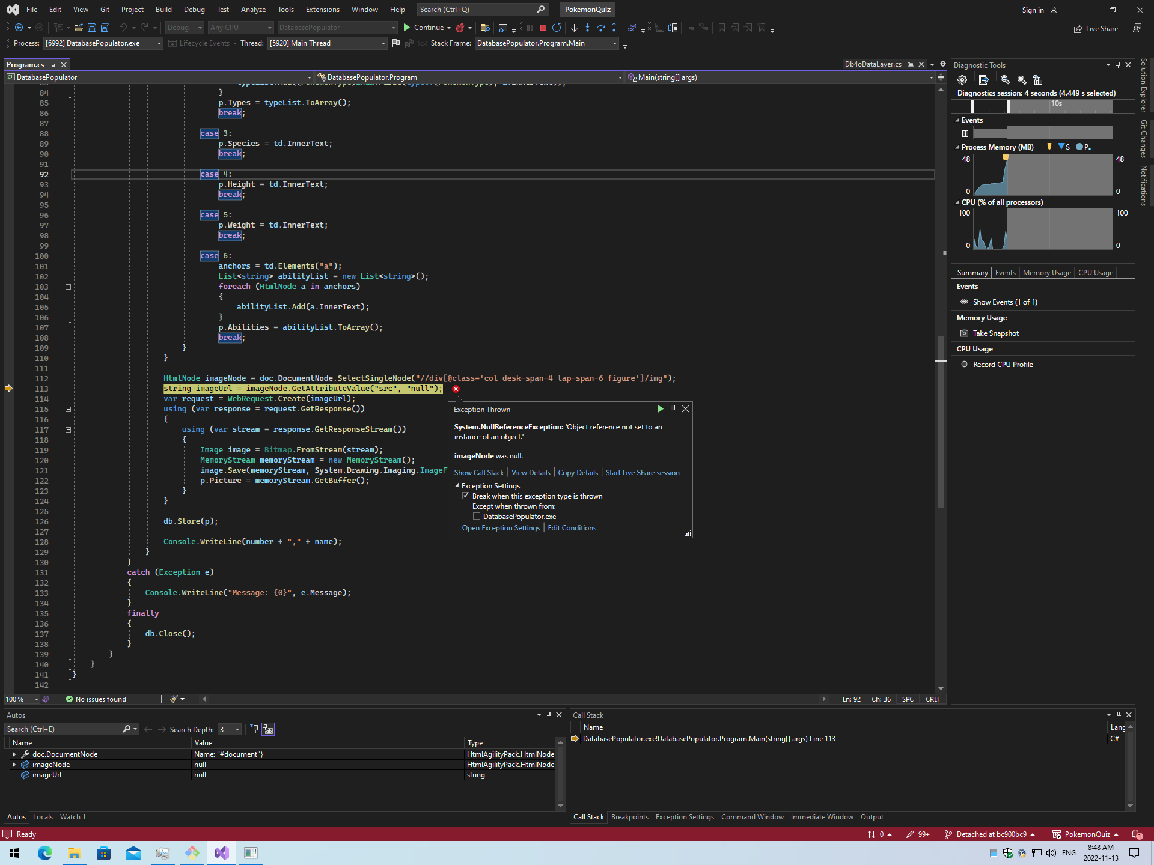Click Show Next Statement arrow icon

[x=574, y=28]
